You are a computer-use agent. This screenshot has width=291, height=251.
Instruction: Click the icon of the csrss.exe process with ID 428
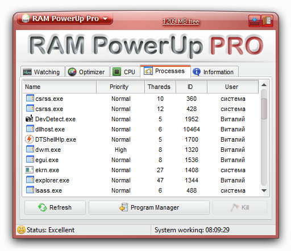click(30, 108)
